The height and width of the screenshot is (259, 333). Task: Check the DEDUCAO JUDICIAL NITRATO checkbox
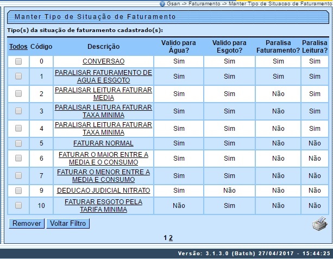[x=18, y=191]
